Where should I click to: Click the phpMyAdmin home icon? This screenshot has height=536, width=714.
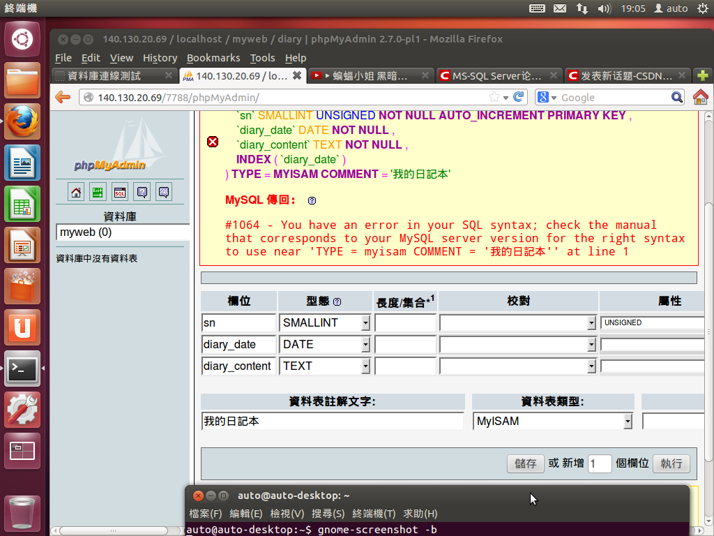point(77,191)
